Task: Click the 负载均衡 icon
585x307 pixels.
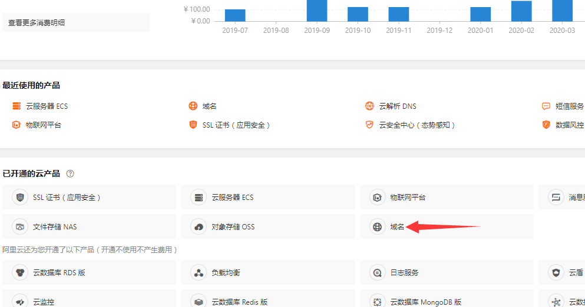Action: click(199, 273)
